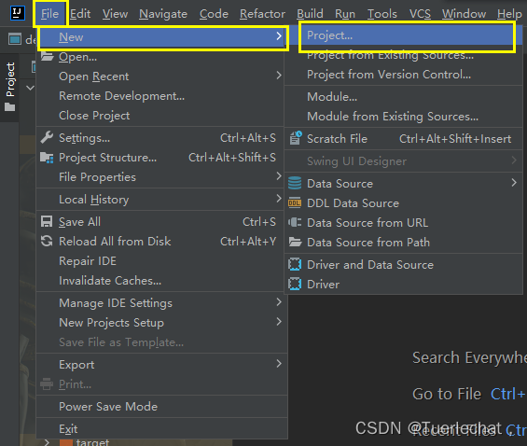
Task: Click the Save All floppy disk icon
Action: click(x=47, y=221)
